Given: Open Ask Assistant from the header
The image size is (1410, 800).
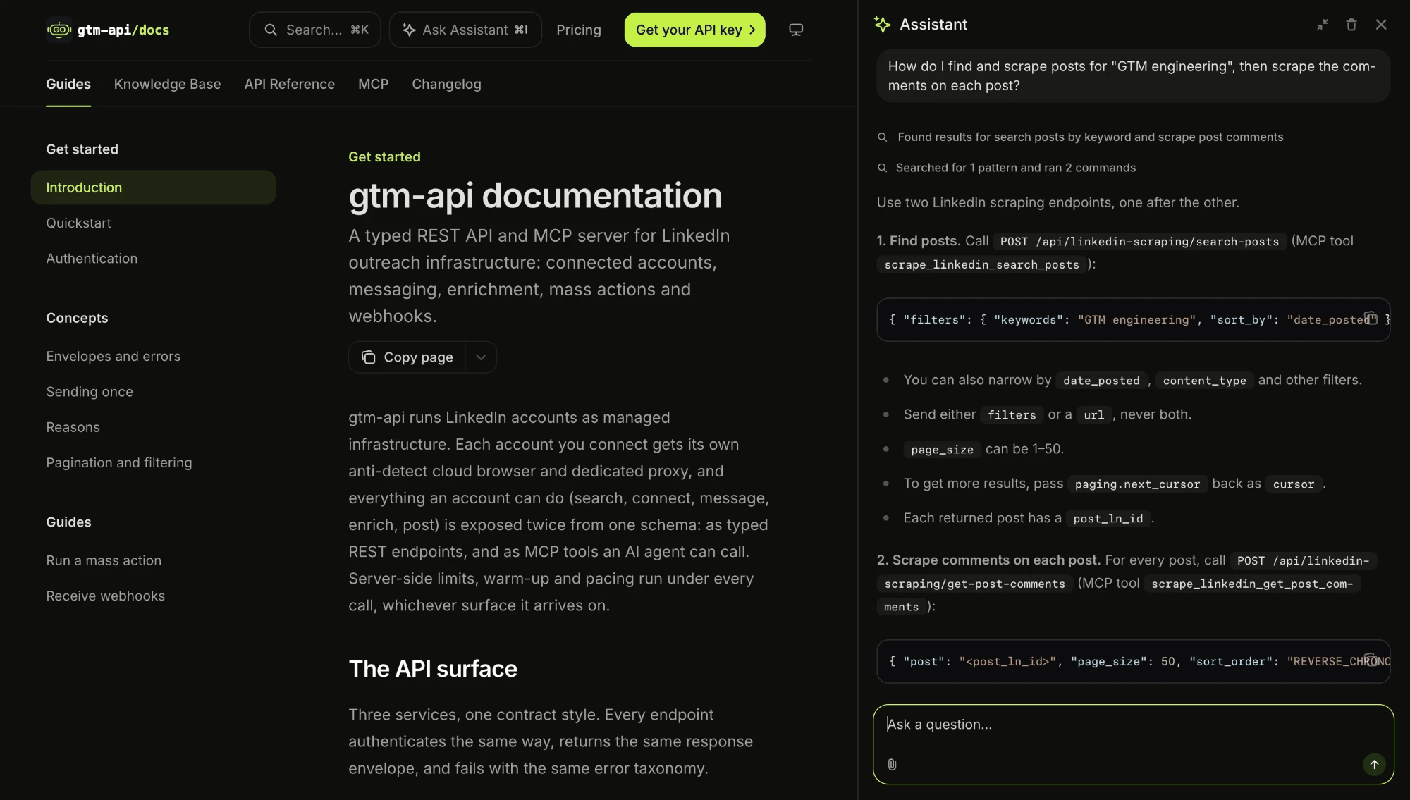Looking at the screenshot, I should tap(465, 30).
